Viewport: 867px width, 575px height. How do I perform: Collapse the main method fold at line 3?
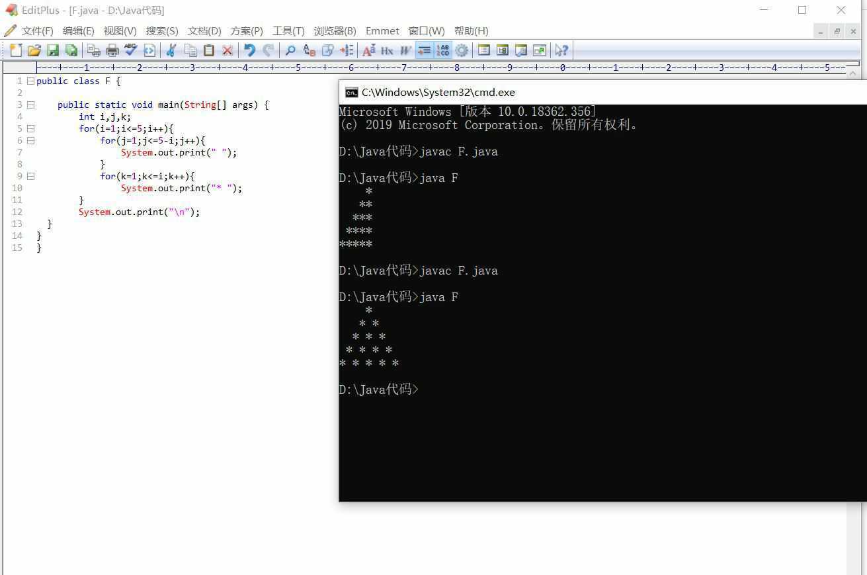point(30,105)
